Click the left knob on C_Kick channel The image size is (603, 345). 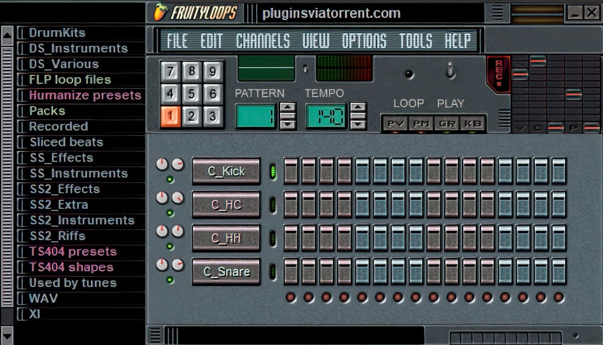(x=162, y=165)
